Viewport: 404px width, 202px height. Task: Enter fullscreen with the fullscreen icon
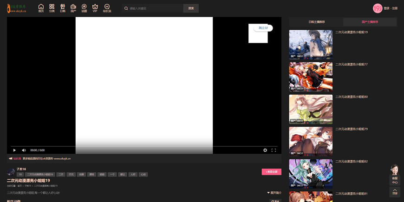click(x=274, y=150)
